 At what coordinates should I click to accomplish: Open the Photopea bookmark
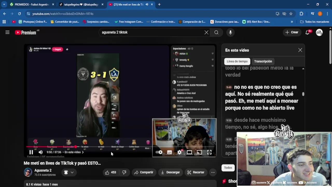coord(33,22)
